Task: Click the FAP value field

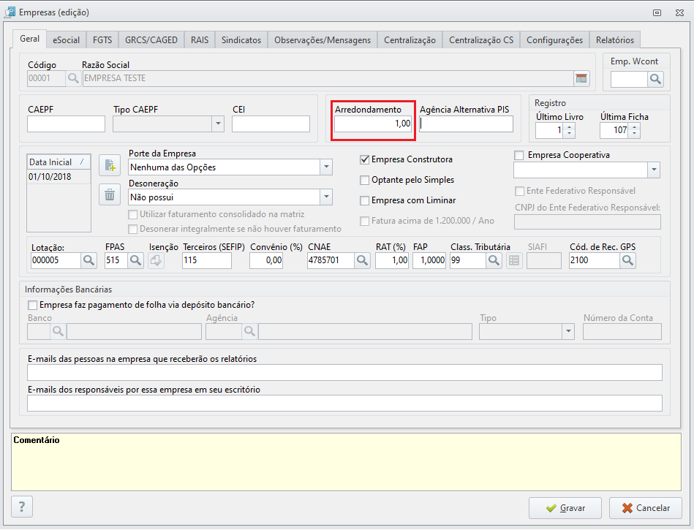Action: 429,260
